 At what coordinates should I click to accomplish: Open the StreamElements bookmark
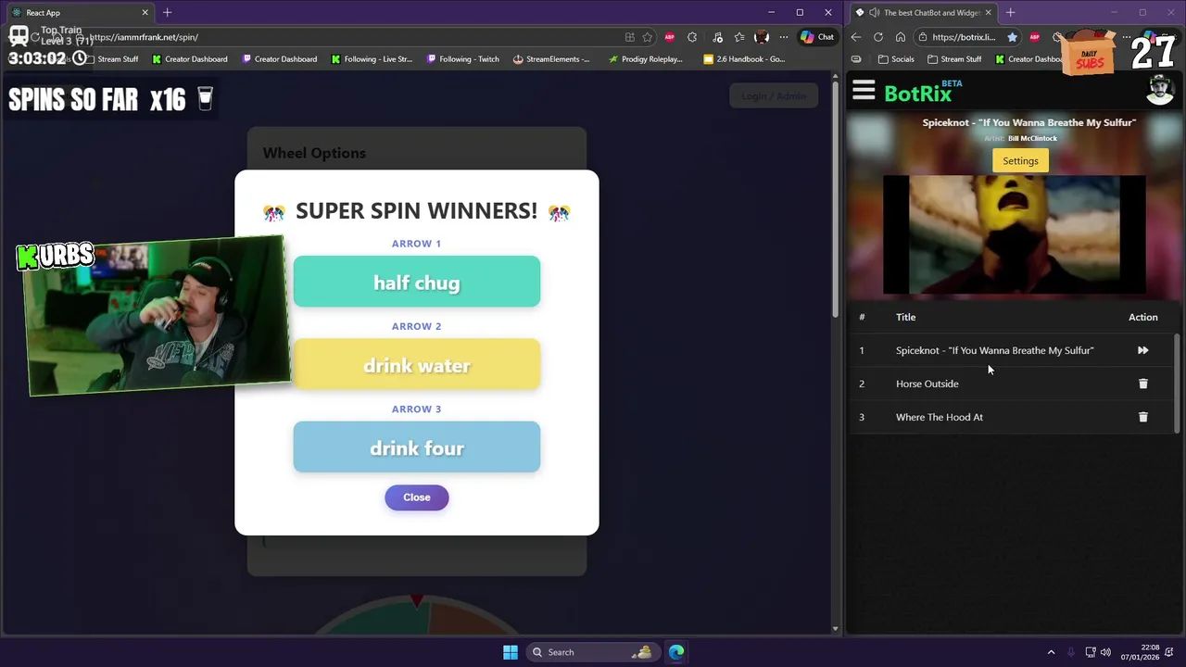click(x=550, y=59)
